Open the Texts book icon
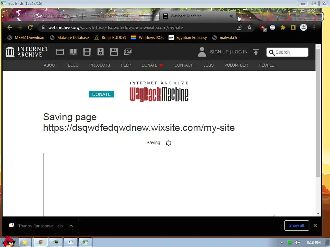This screenshot has height=247, width=330. [73, 52]
